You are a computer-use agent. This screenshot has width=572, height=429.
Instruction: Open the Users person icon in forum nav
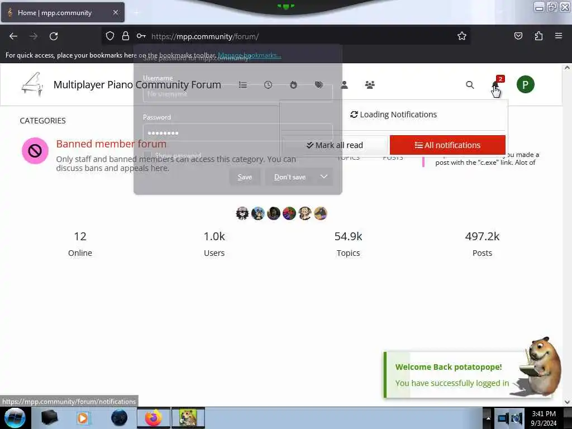point(344,85)
